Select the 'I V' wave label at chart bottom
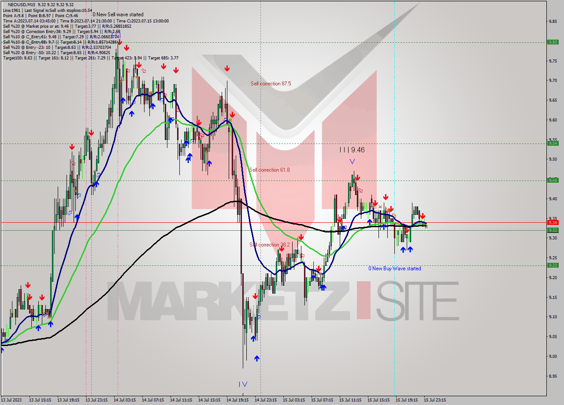The width and height of the screenshot is (564, 405). [243, 384]
